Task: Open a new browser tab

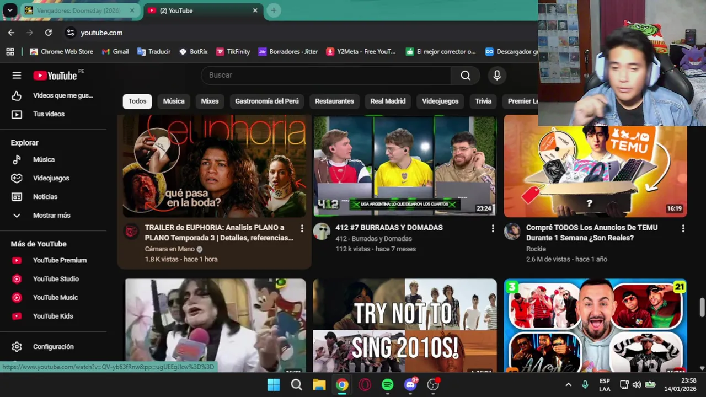Action: 274,10
